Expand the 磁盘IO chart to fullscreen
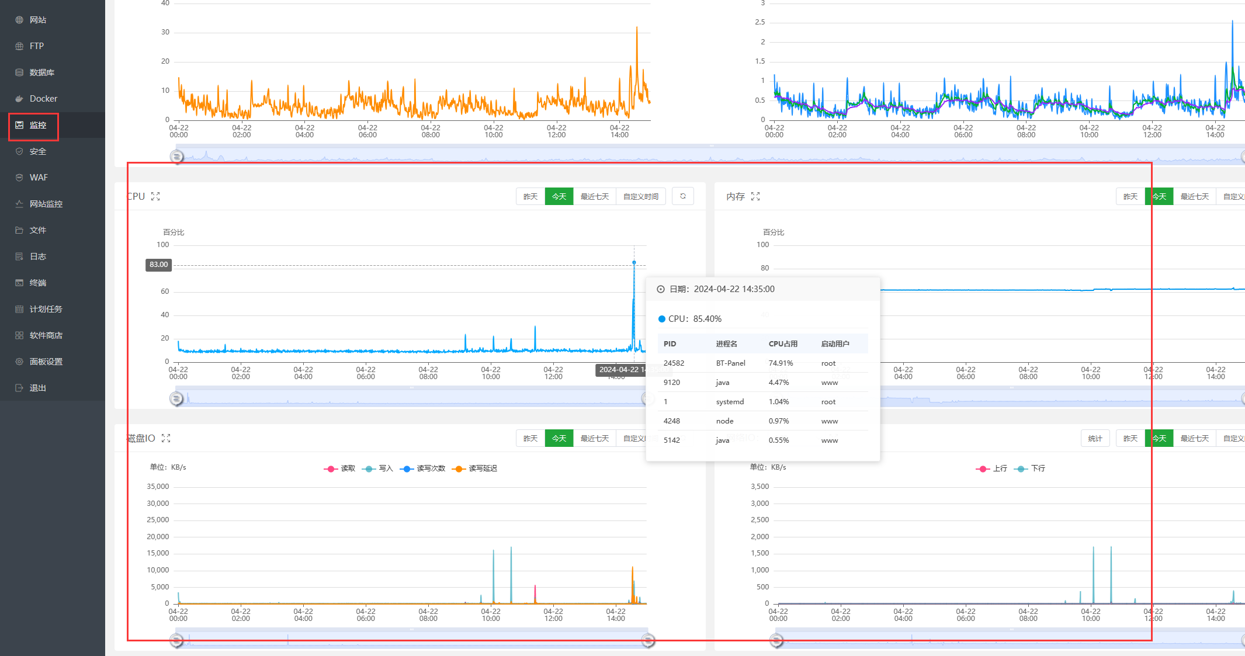Screen dimensions: 1245x656 point(166,438)
